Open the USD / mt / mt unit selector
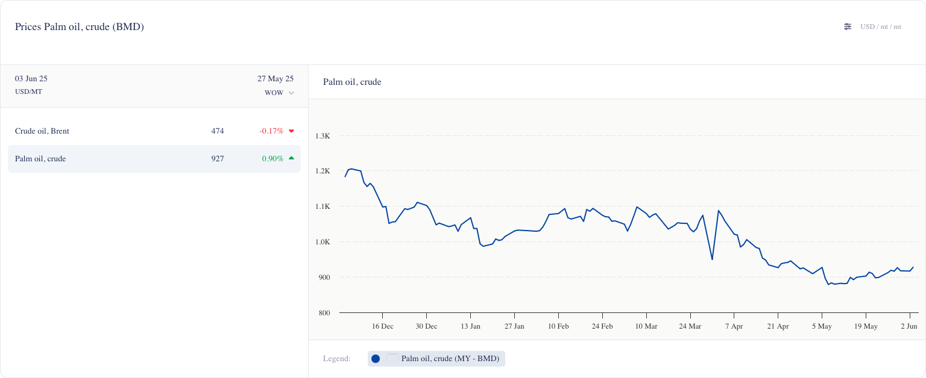This screenshot has height=378, width=926. [x=880, y=26]
